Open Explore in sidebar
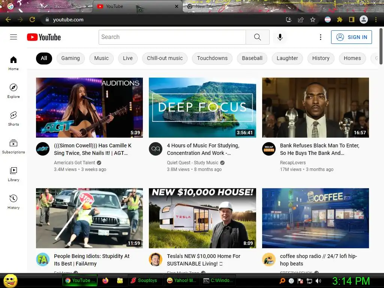Viewport: 384px width, 288px height. pyautogui.click(x=13, y=91)
